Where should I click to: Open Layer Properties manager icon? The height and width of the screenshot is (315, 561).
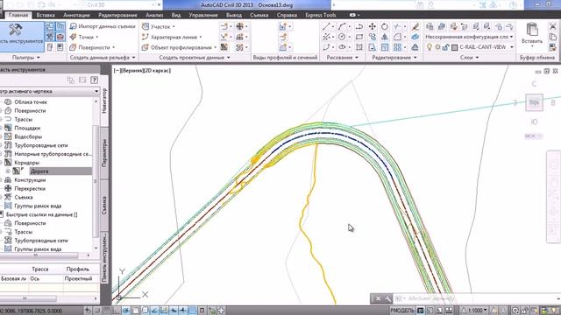tap(430, 26)
